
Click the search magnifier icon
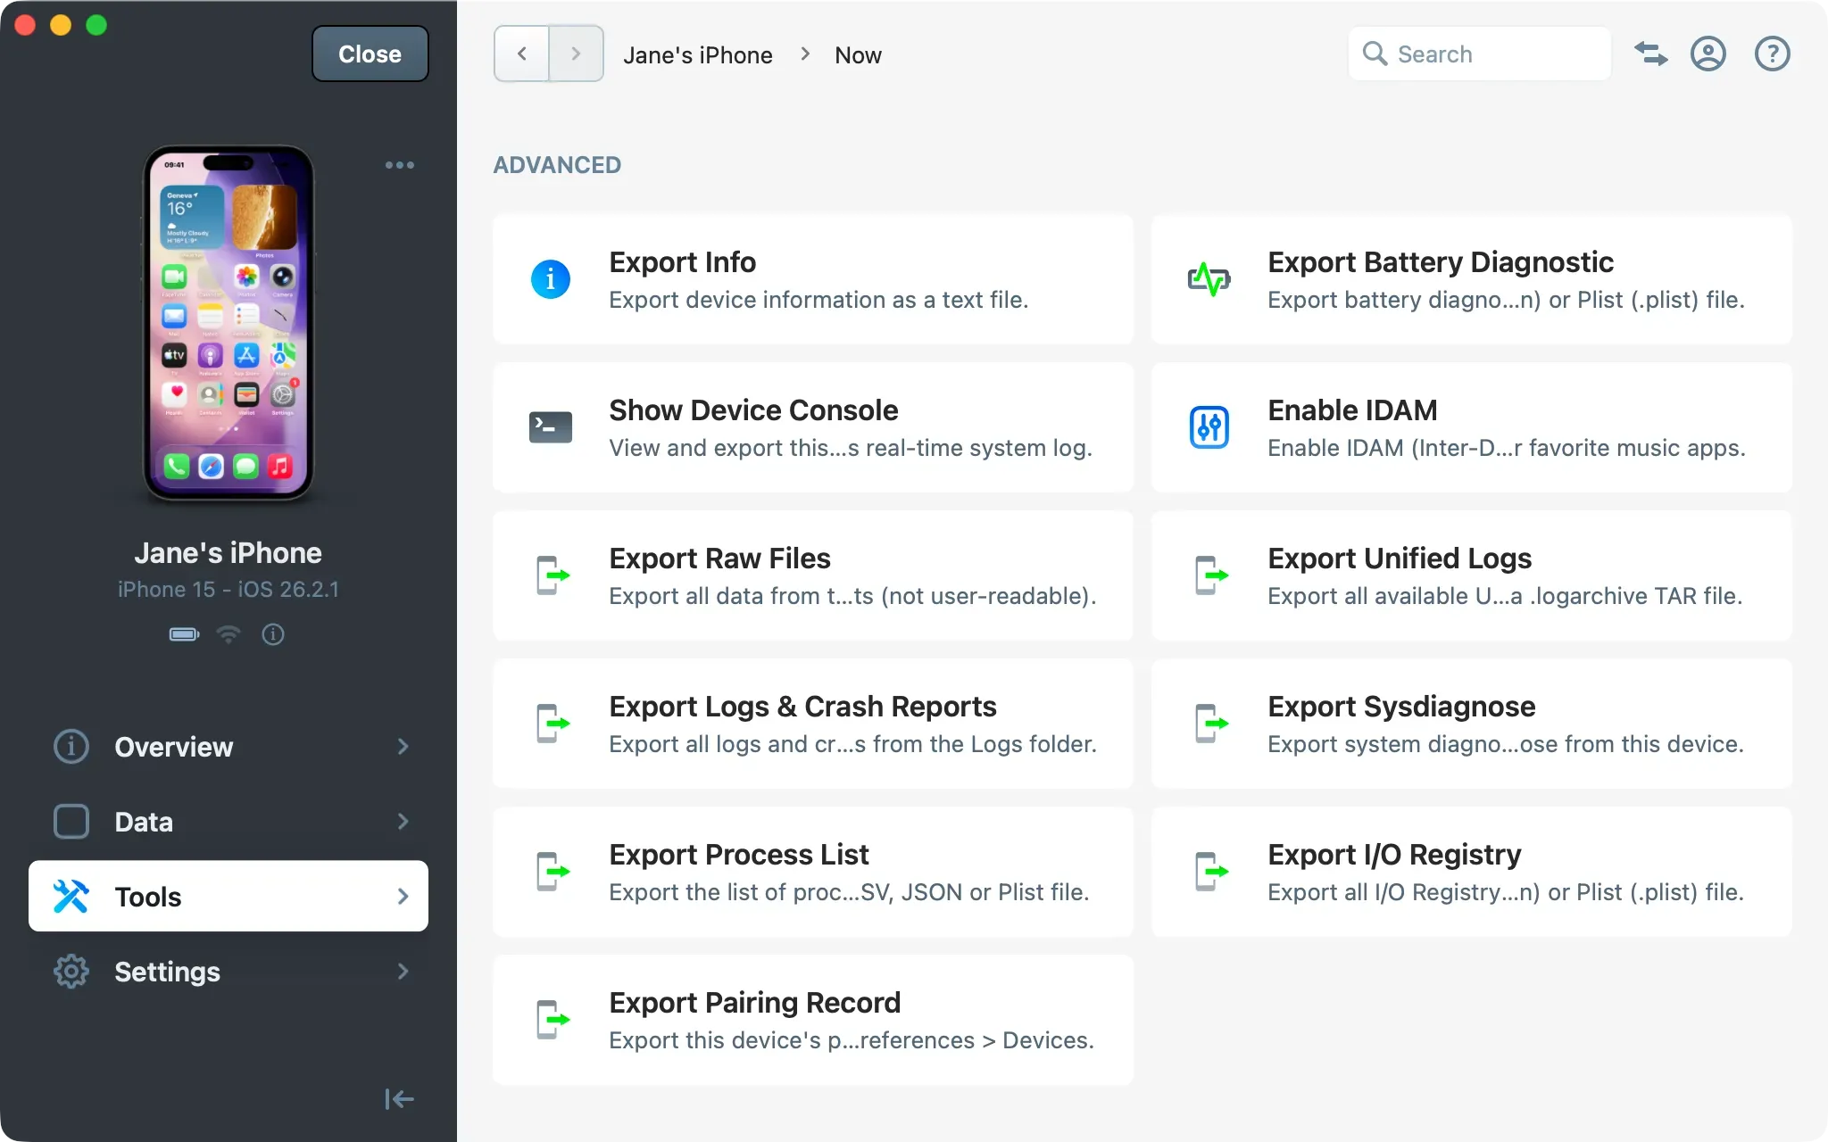pos(1375,54)
